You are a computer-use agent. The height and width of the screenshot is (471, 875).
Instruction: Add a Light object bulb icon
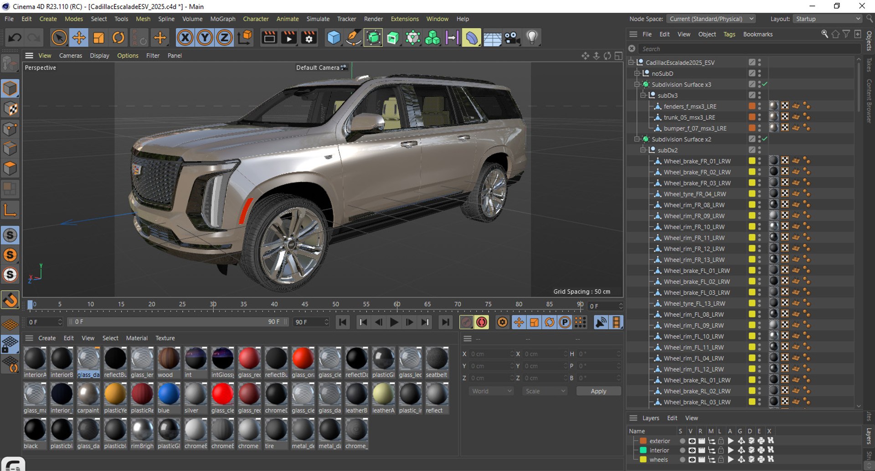(532, 38)
